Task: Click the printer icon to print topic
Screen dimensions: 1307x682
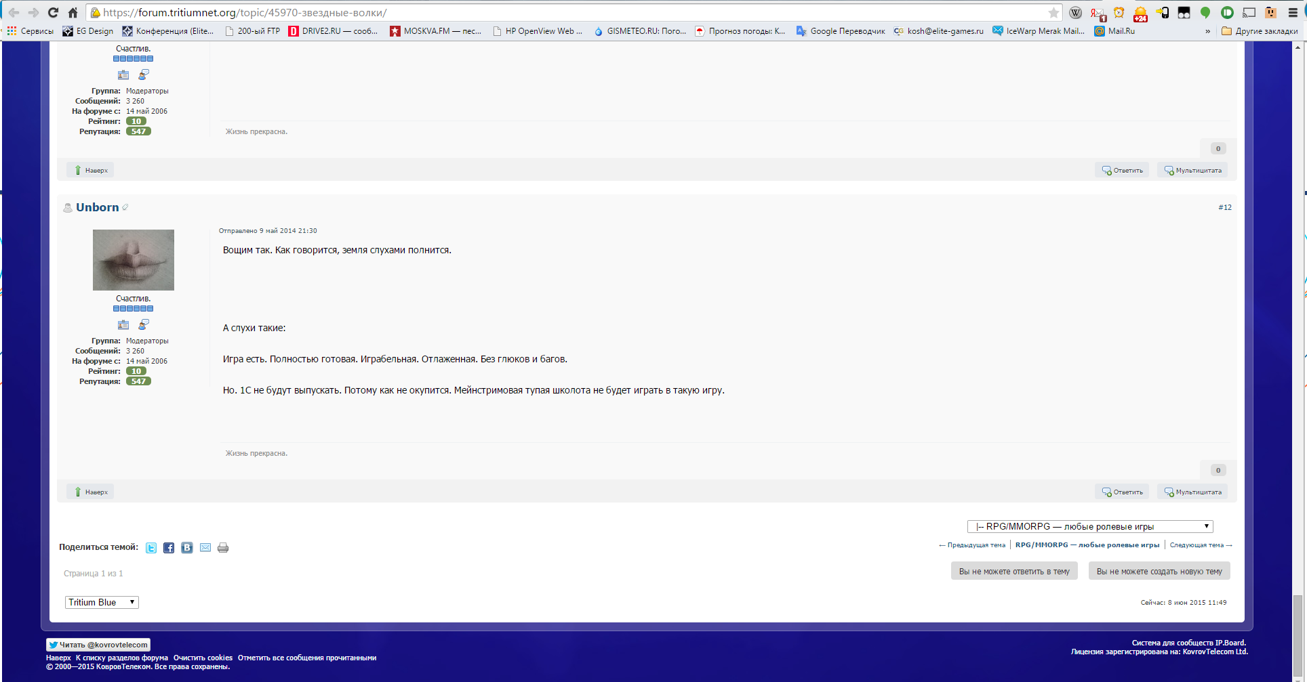Action: coord(223,548)
